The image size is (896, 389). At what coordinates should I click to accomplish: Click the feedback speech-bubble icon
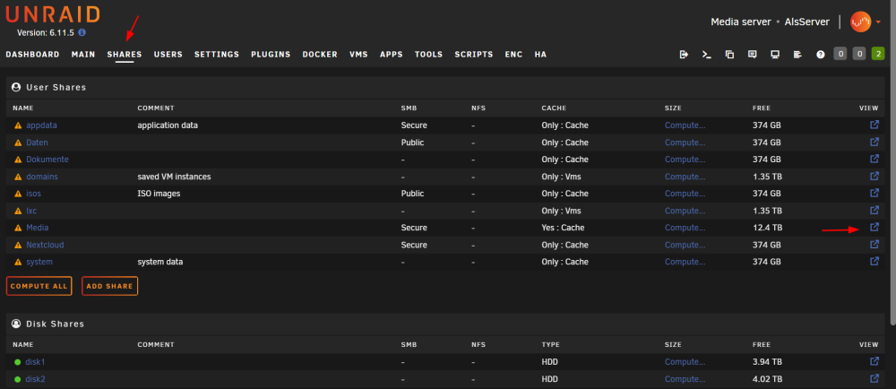[x=753, y=55]
